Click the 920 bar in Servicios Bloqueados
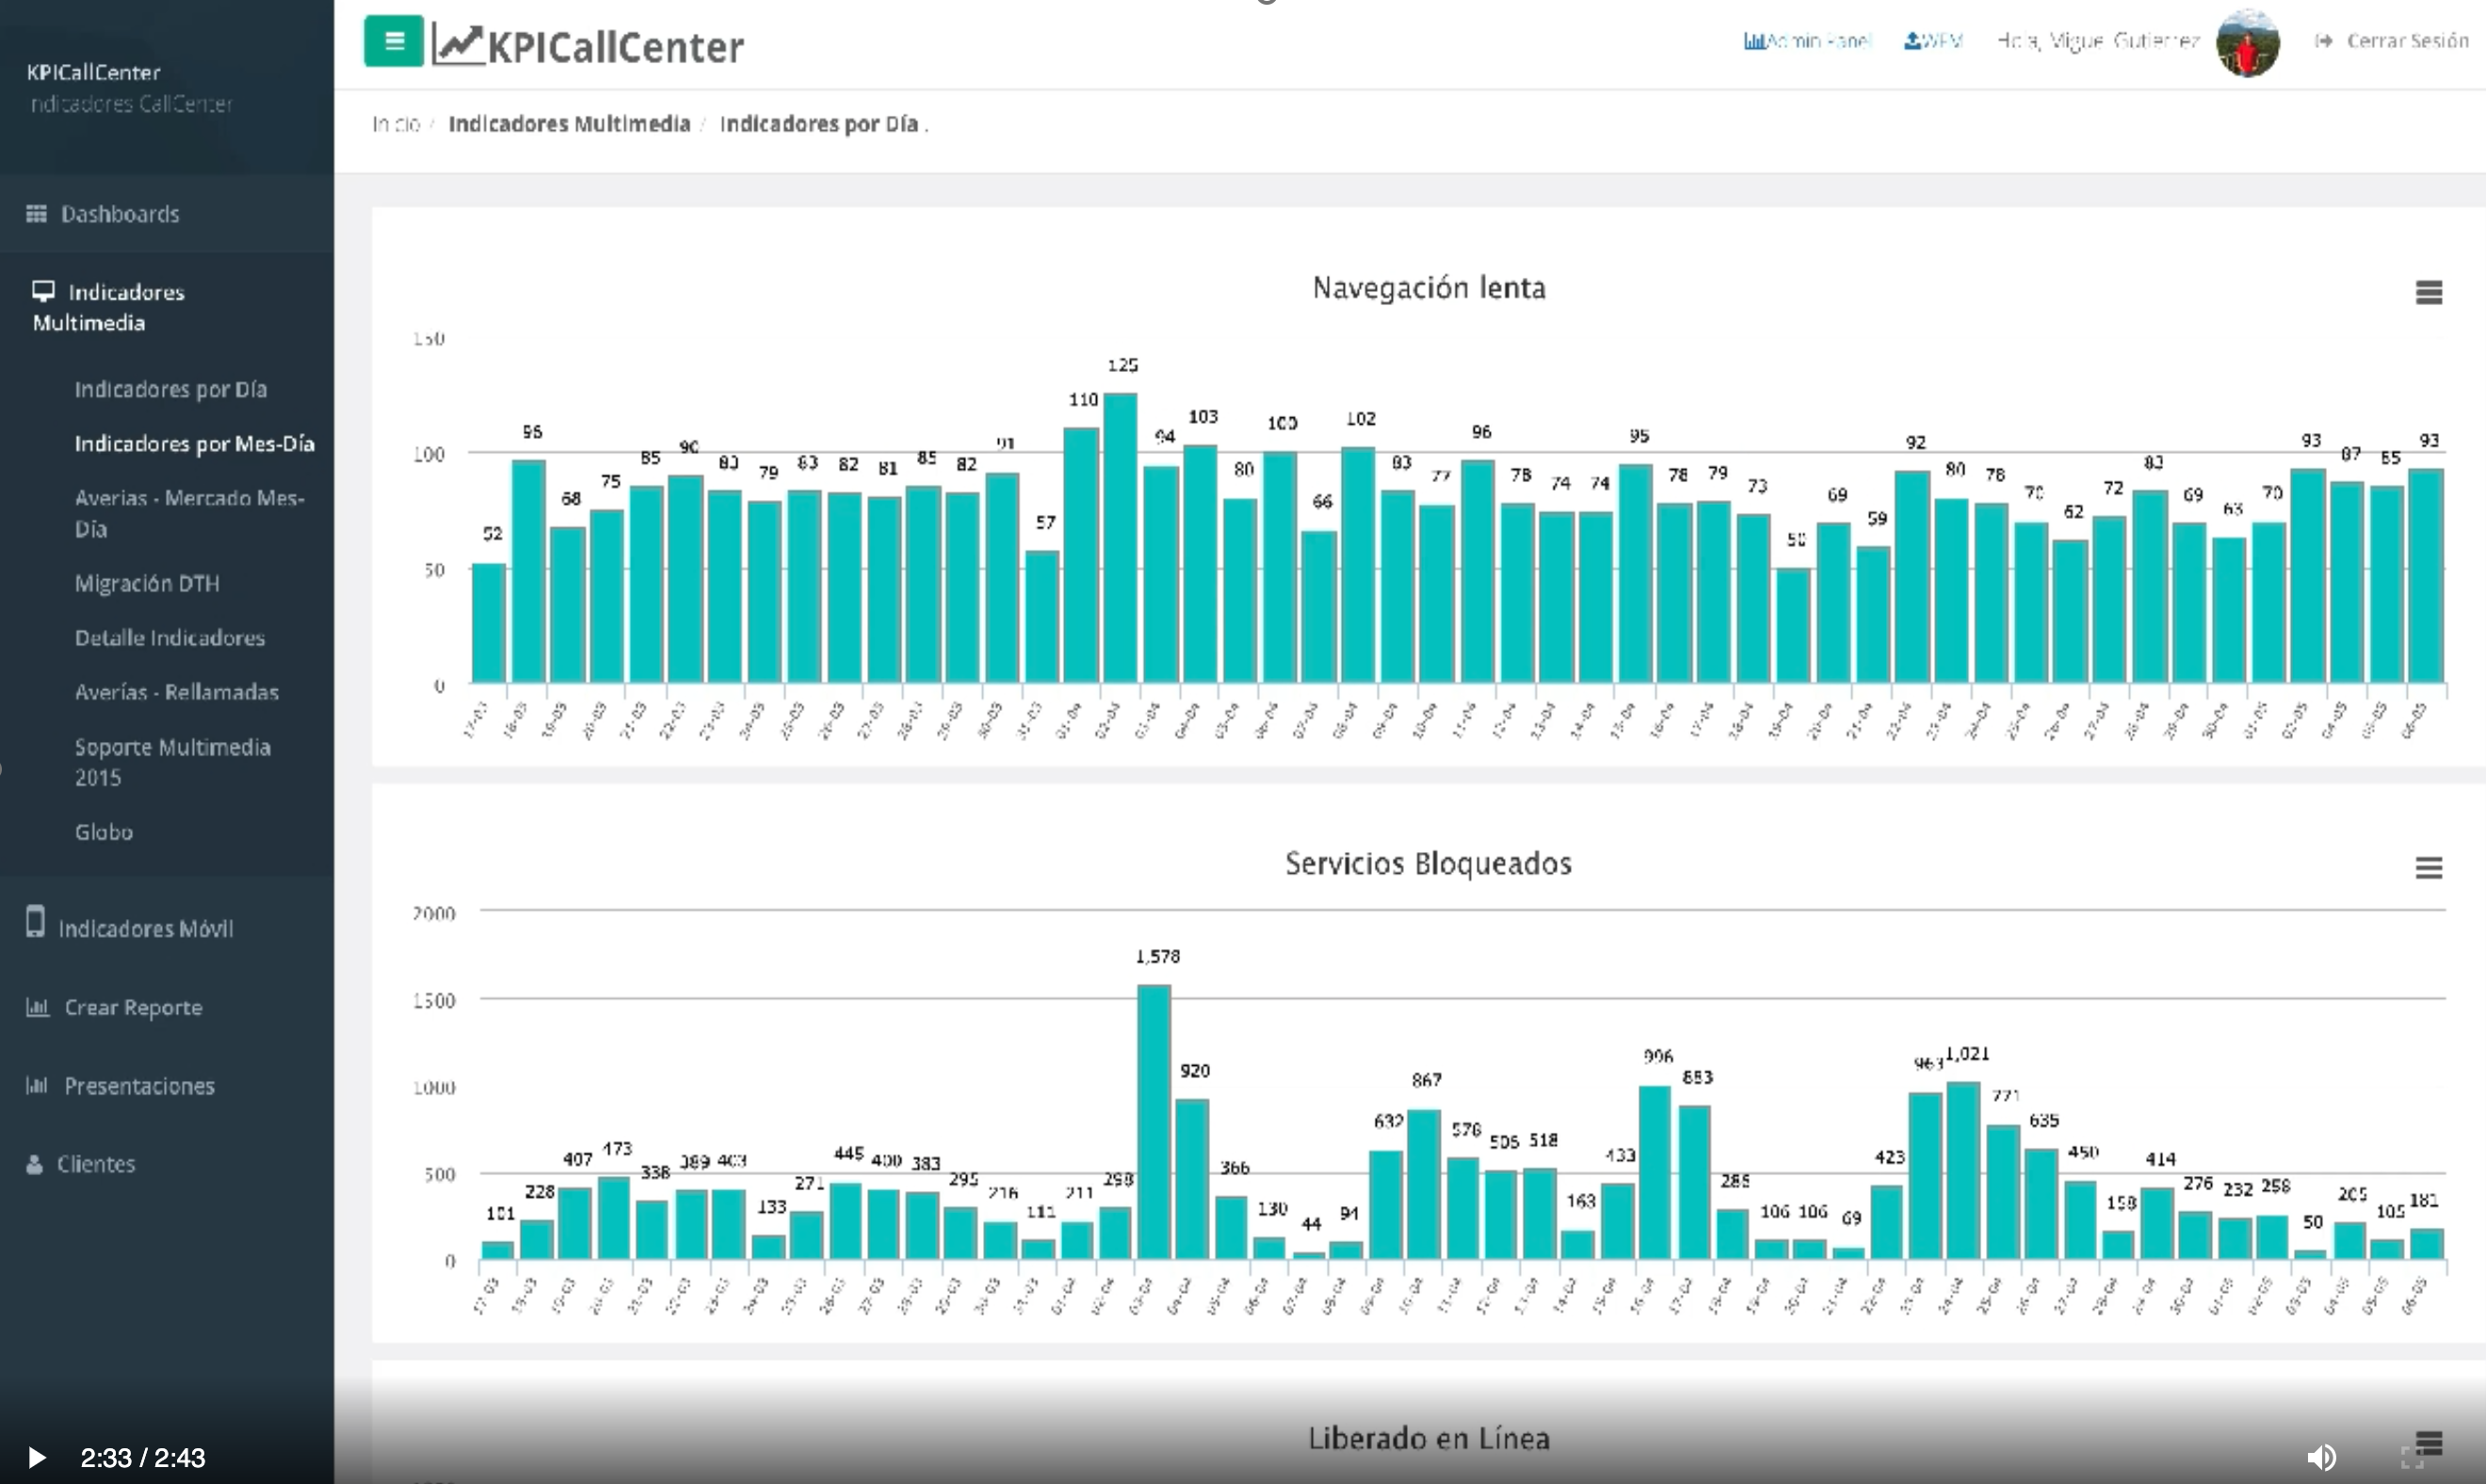 click(x=1192, y=1179)
